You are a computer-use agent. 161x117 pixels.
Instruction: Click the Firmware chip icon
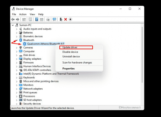(x=21, y=63)
